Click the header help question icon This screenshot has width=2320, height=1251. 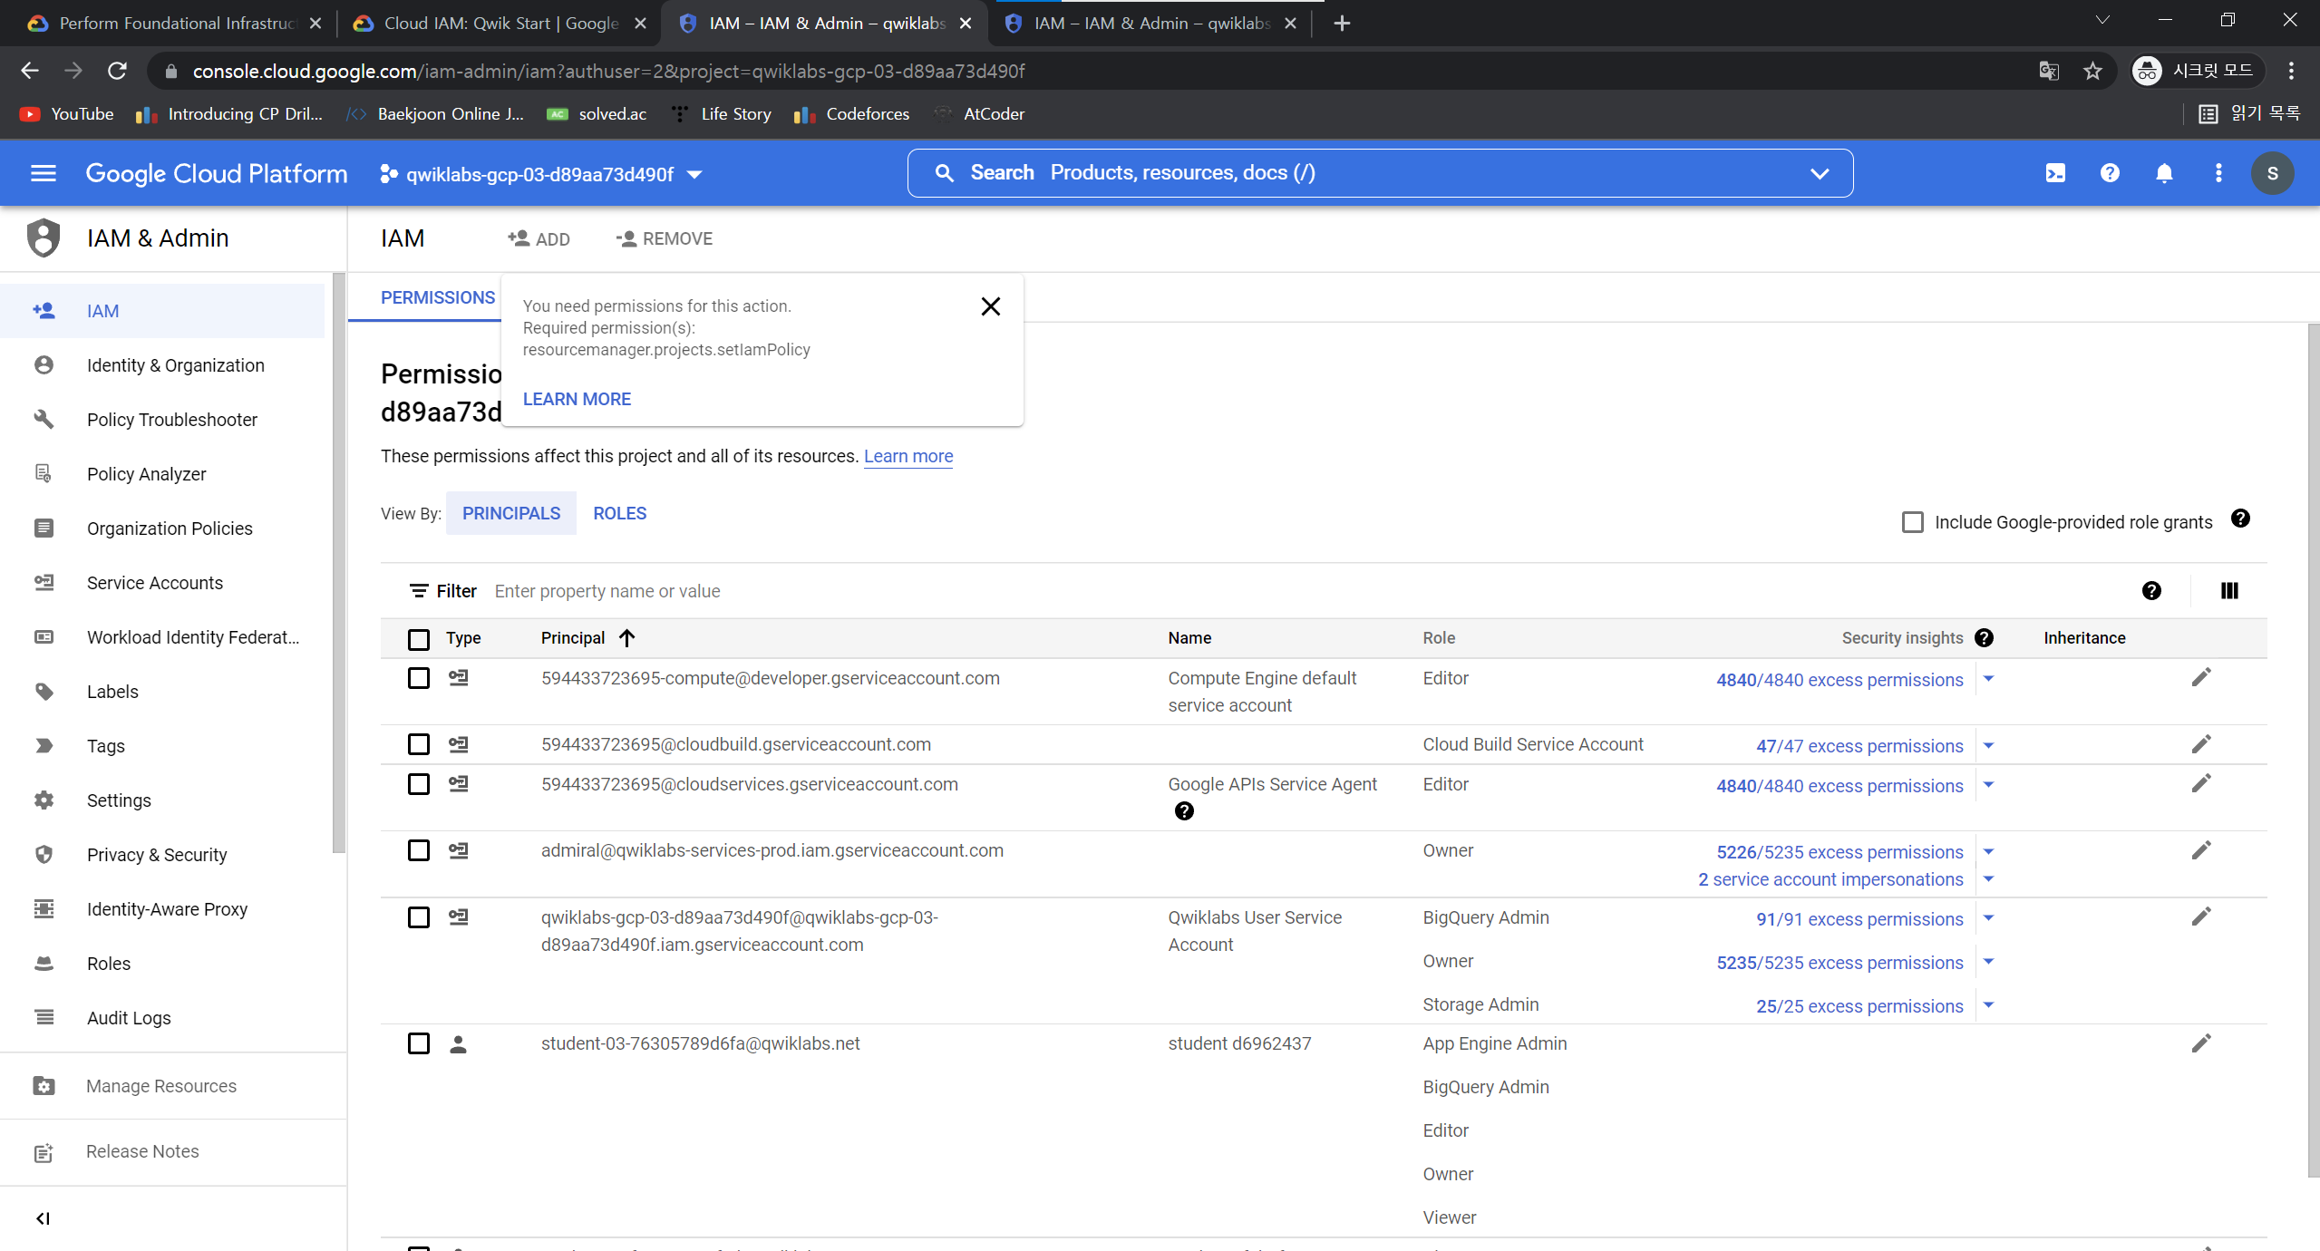2110,173
